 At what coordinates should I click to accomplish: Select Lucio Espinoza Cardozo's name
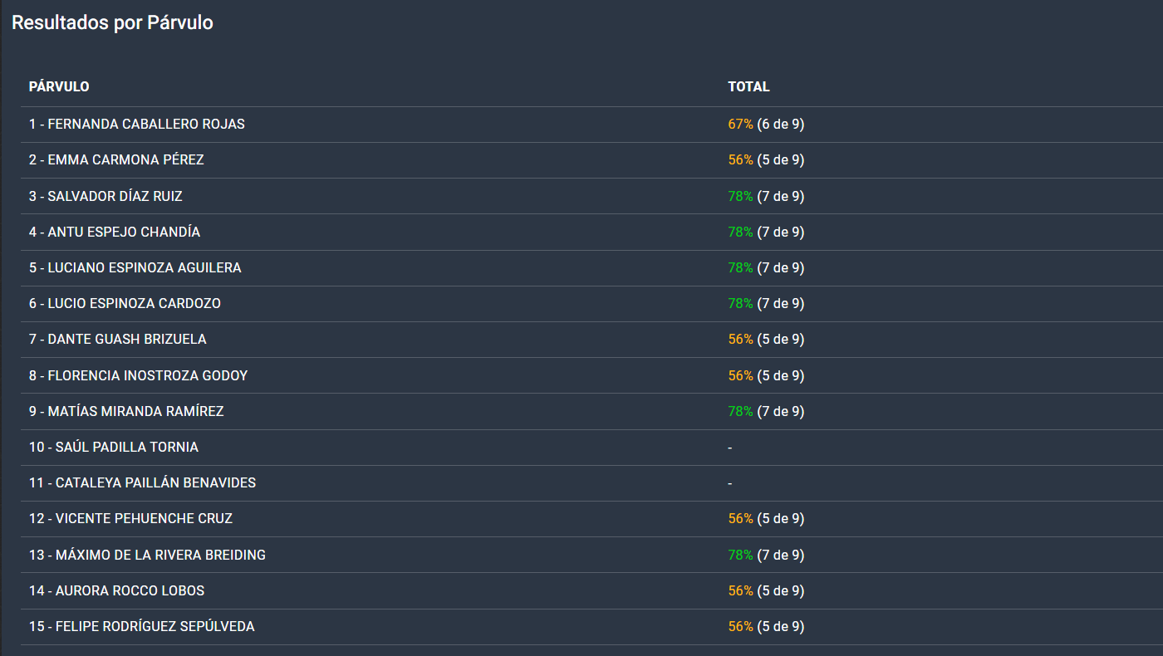(125, 304)
